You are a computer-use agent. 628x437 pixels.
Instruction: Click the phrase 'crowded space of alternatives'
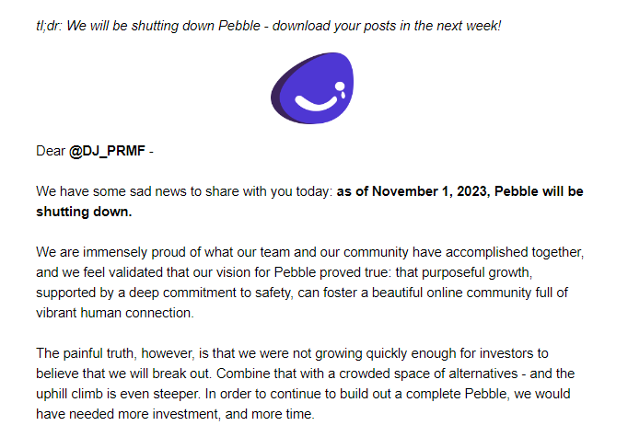(x=428, y=374)
